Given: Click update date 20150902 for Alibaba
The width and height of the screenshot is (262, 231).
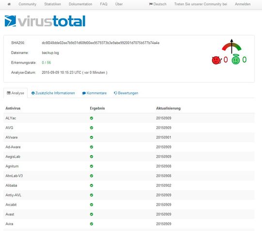Looking at the screenshot, I should coord(164,185).
